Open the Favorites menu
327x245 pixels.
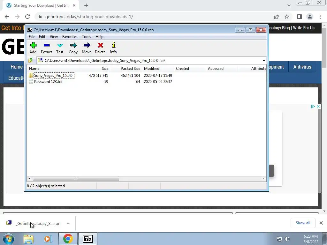pyautogui.click(x=70, y=37)
